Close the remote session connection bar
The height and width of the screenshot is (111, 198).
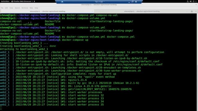136,2
